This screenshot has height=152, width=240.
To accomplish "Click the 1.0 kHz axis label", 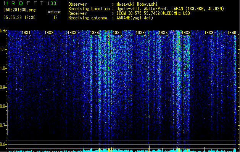I will [3, 68].
